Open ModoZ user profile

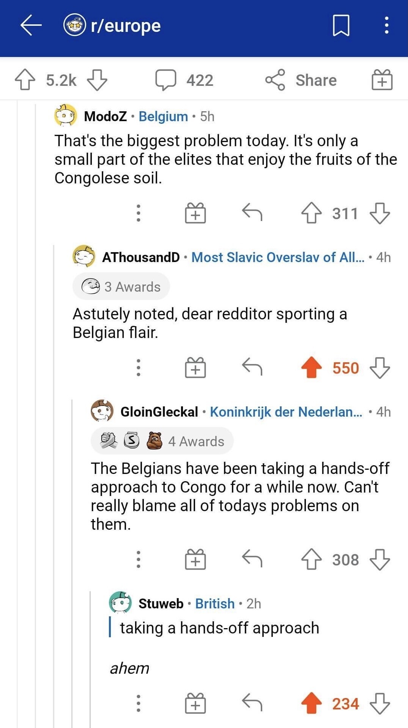pyautogui.click(x=105, y=116)
